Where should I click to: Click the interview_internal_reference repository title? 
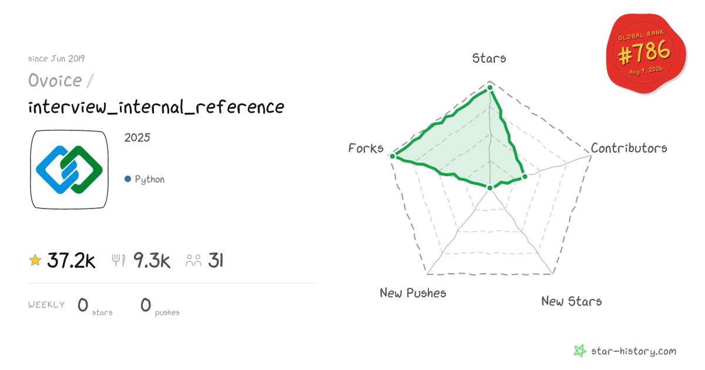156,107
